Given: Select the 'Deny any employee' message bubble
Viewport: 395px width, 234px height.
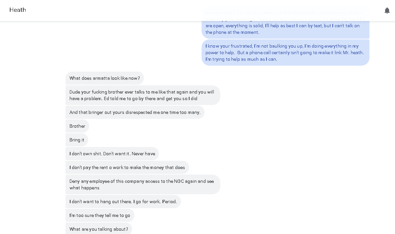Looking at the screenshot, I should pos(143,184).
